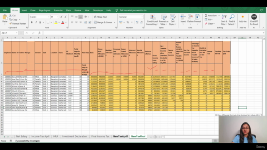The width and height of the screenshot is (267, 150).
Task: Click the Delete cells icon
Action: pos(190,17)
